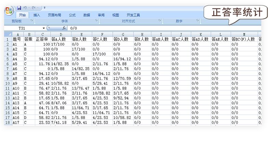Open the Undo history dropdown arrow
The width and height of the screenshot is (270, 142).
tap(29, 7)
